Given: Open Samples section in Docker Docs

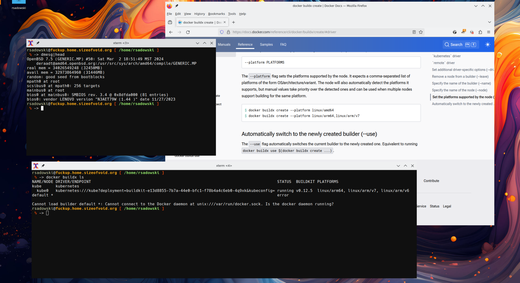Looking at the screenshot, I should (x=266, y=44).
